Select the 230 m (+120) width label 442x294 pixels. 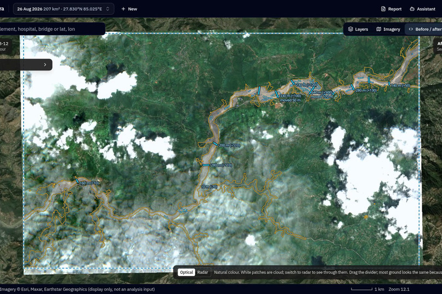coord(307,85)
